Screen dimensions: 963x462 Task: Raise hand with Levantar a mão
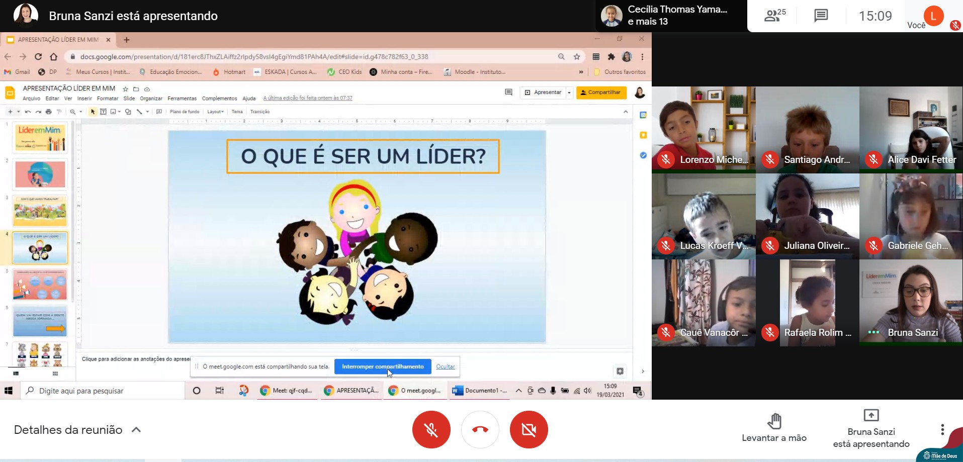point(774,428)
